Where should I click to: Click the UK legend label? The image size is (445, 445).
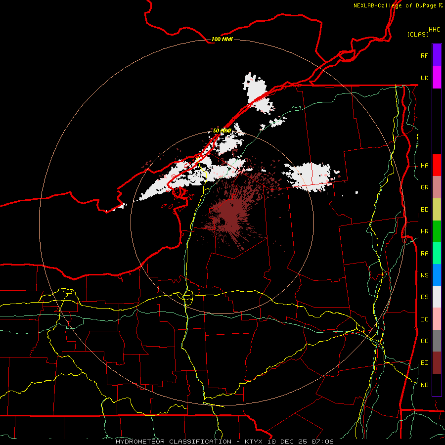[424, 78]
